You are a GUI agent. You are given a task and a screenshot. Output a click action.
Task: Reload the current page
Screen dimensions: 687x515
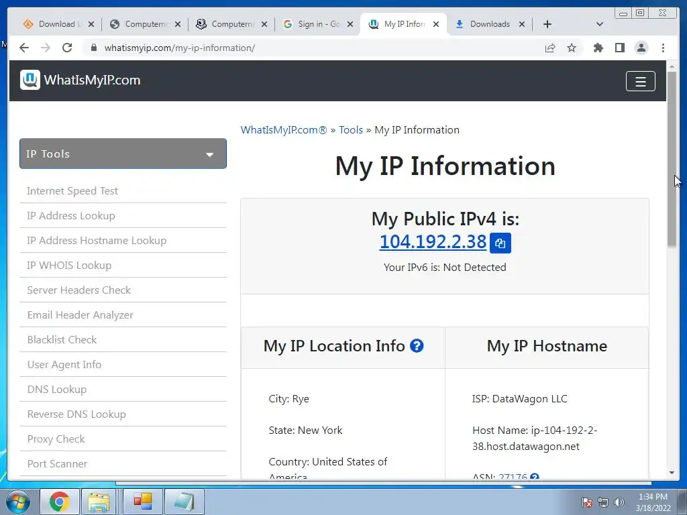pos(67,48)
